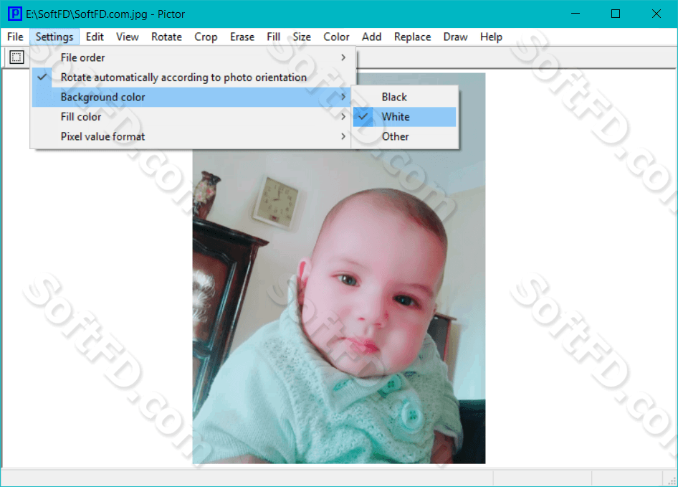Image resolution: width=678 pixels, height=487 pixels.
Task: Open the Replace menu
Action: click(x=413, y=37)
